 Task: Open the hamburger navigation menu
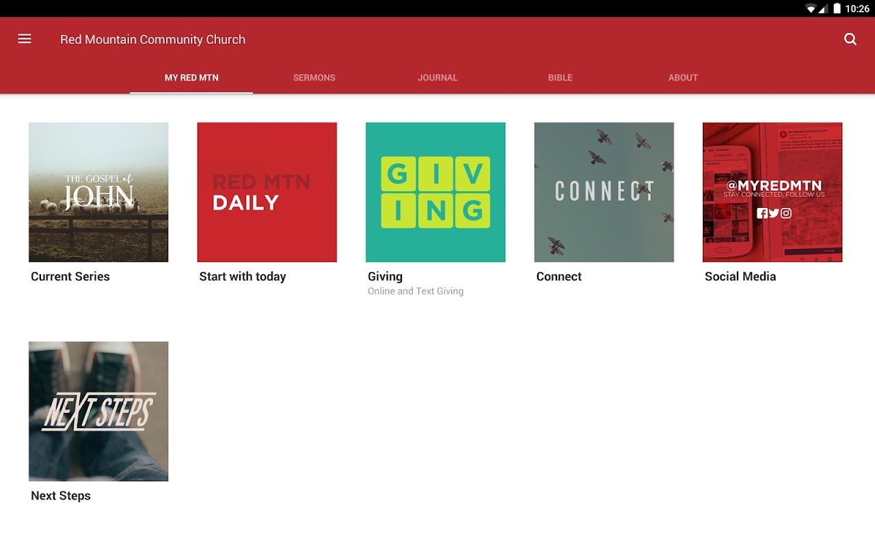pos(25,39)
